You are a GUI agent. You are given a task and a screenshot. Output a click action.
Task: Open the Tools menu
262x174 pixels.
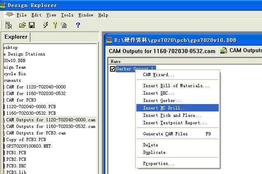click(x=67, y=15)
